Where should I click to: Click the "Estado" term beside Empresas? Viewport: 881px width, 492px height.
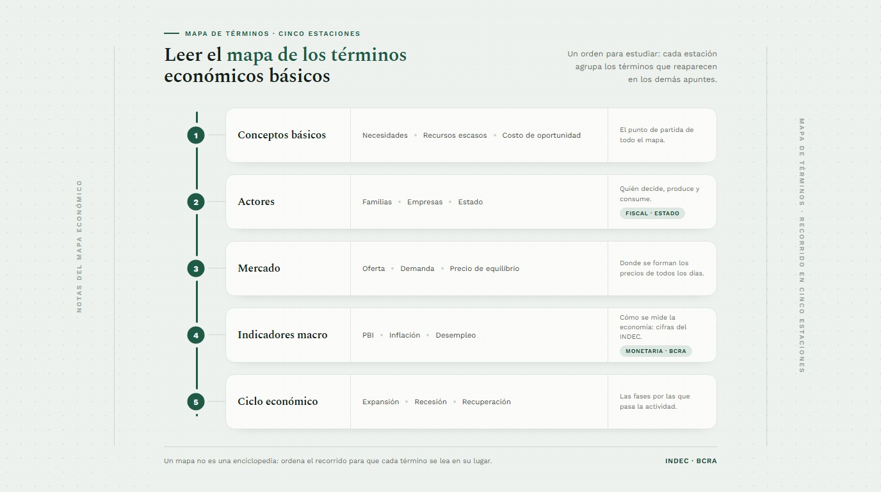471,202
